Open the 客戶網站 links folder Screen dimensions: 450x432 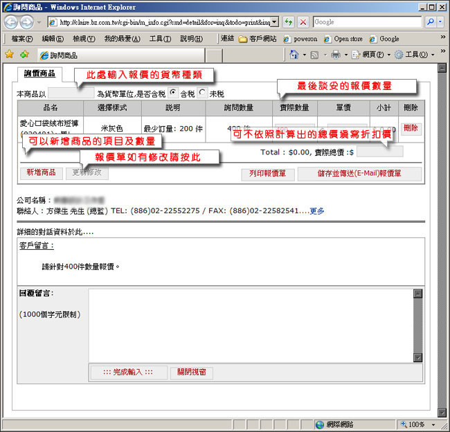click(258, 39)
